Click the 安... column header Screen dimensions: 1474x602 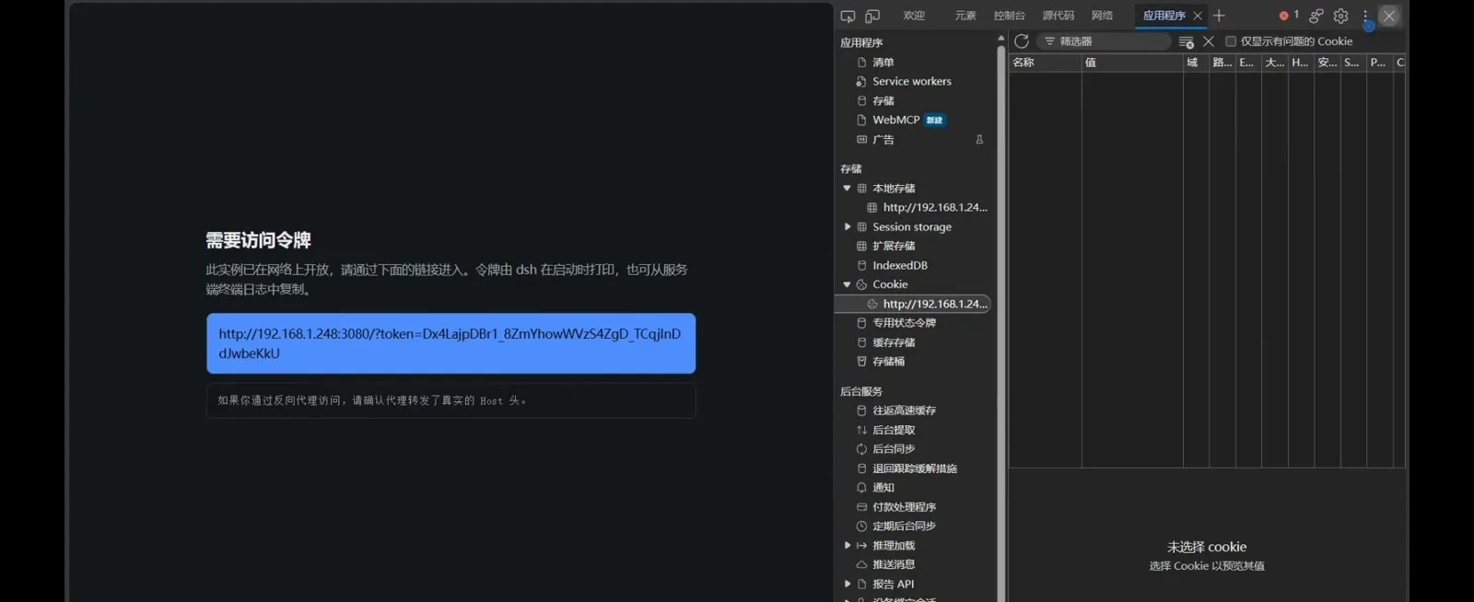pos(1328,63)
